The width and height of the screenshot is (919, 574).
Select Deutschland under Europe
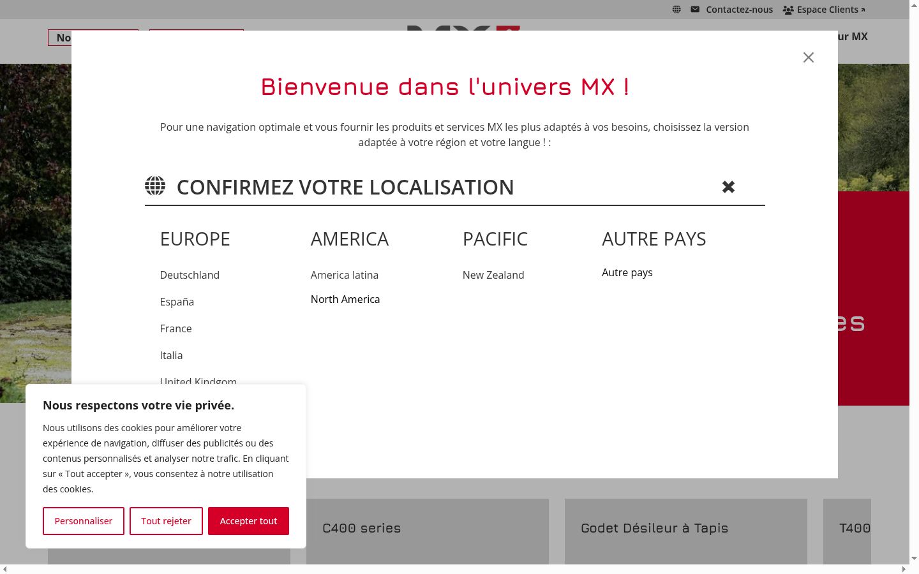[x=190, y=275]
